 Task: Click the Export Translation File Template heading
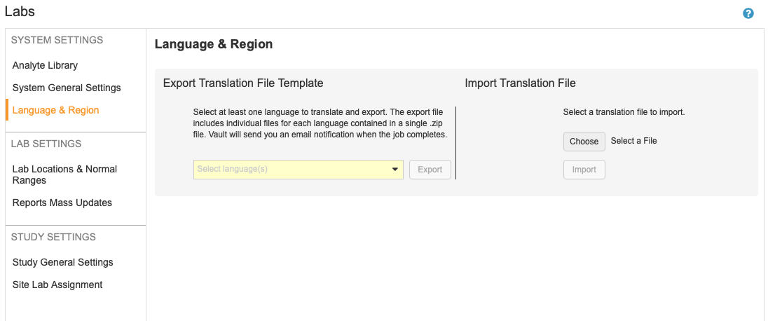[x=243, y=83]
